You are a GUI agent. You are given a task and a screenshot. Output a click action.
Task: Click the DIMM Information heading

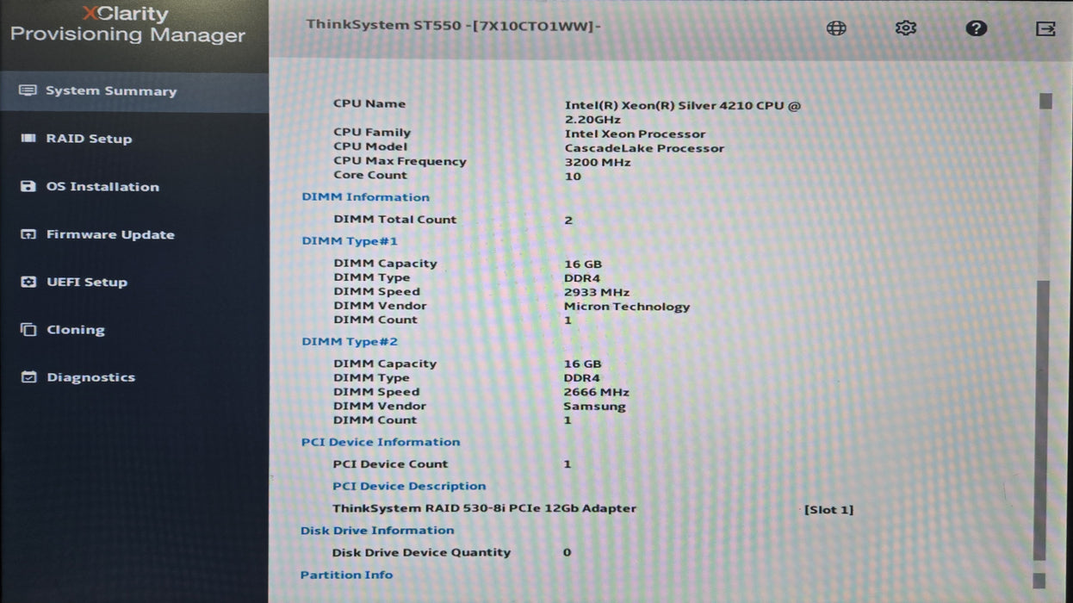(x=365, y=197)
